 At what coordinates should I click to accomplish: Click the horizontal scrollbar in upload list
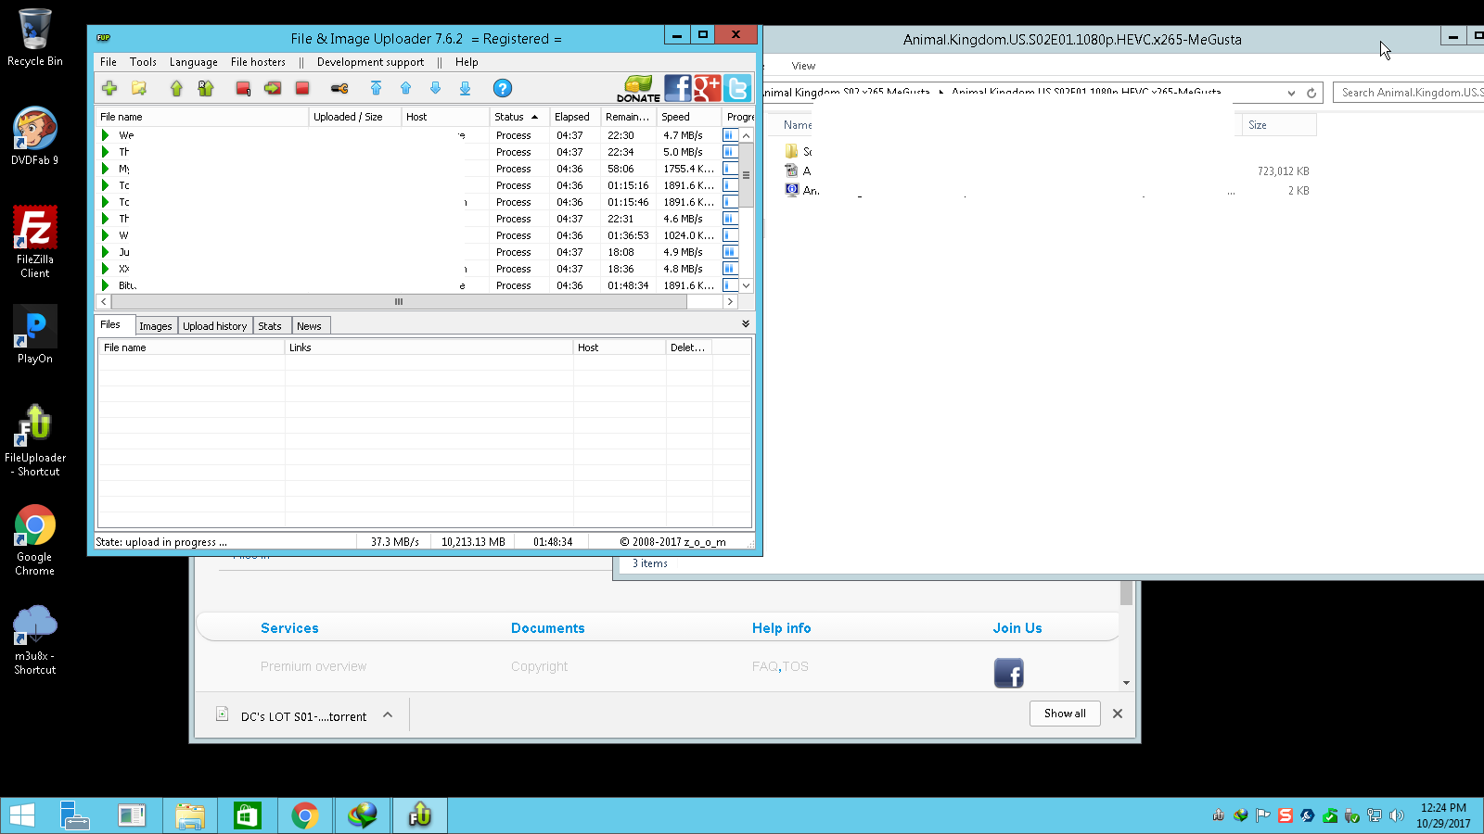(399, 302)
